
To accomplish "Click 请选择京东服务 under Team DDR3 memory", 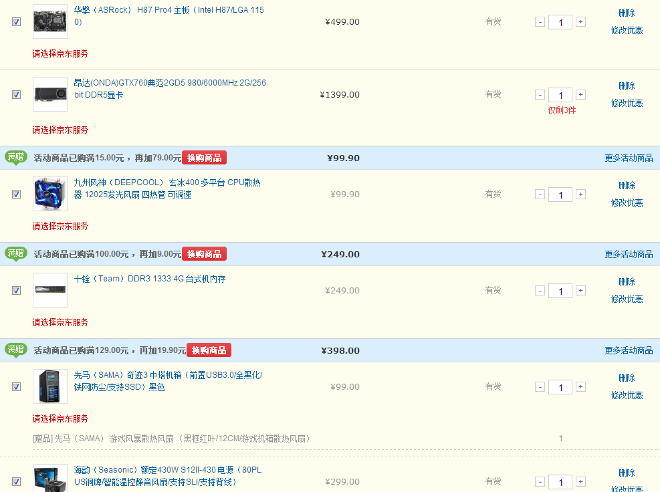I will (x=60, y=323).
